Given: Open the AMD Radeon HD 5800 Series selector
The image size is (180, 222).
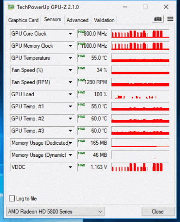Looking at the screenshot, I should pos(56,211).
